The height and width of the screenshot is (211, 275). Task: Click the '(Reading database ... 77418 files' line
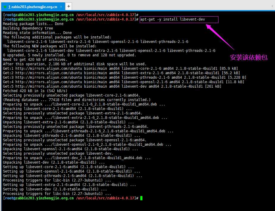pyautogui.click(x=77, y=100)
